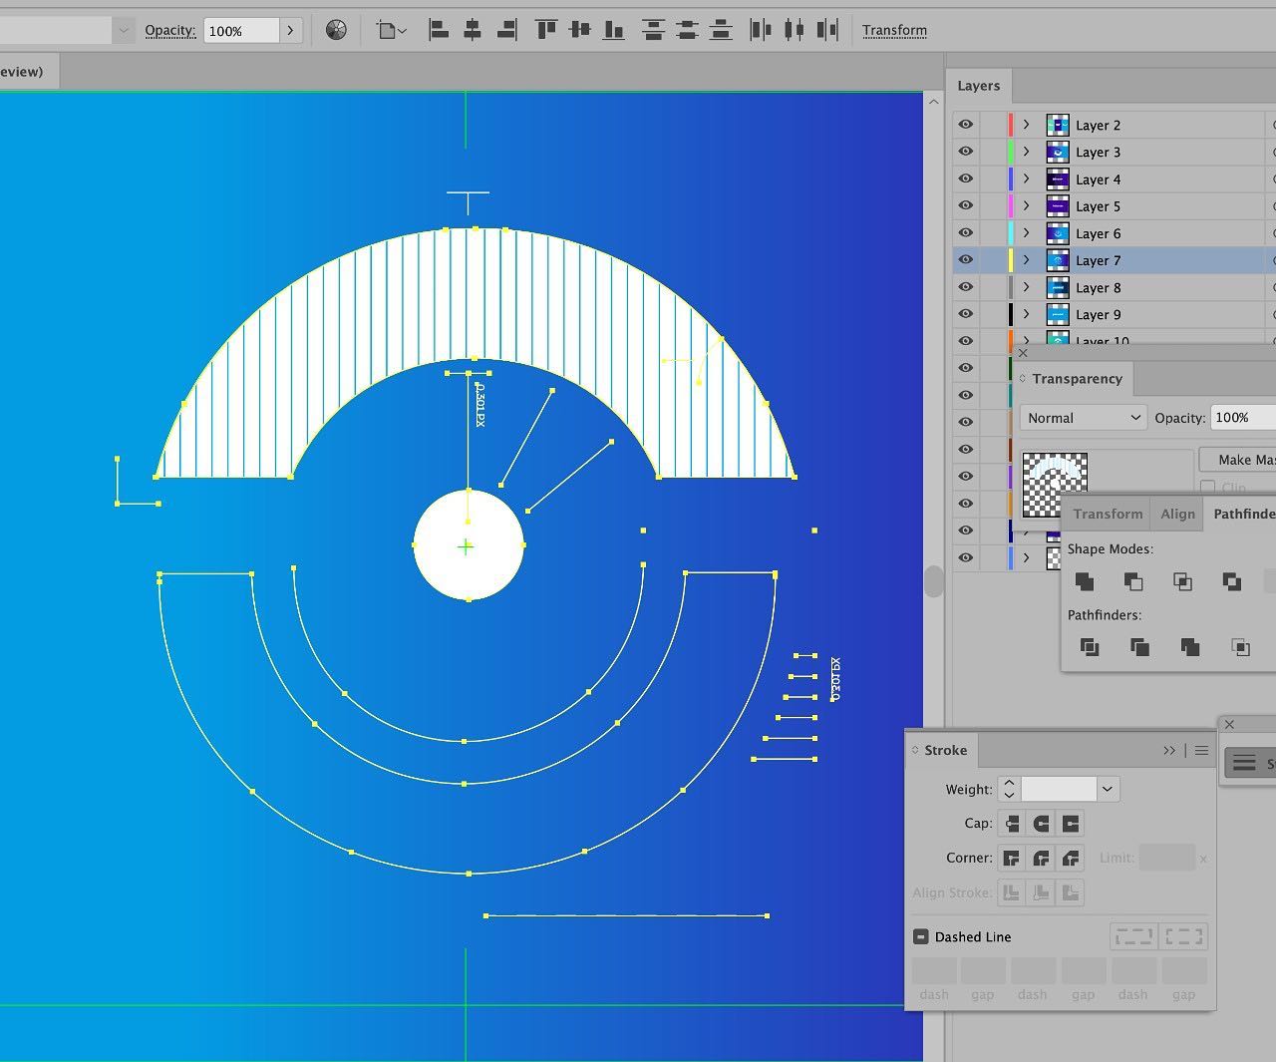The width and height of the screenshot is (1276, 1062).
Task: Apply Intersect shape mode
Action: coord(1182,581)
